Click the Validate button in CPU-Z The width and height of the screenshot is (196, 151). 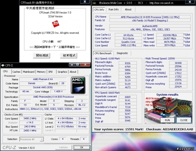tap(63, 147)
